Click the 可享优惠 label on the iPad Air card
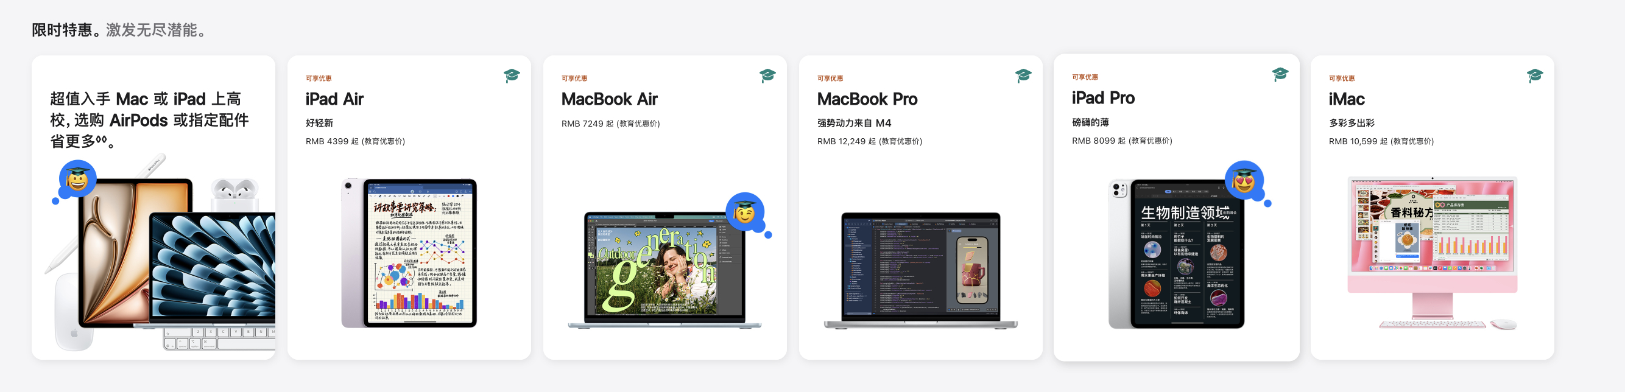This screenshot has height=392, width=1625. (x=319, y=78)
